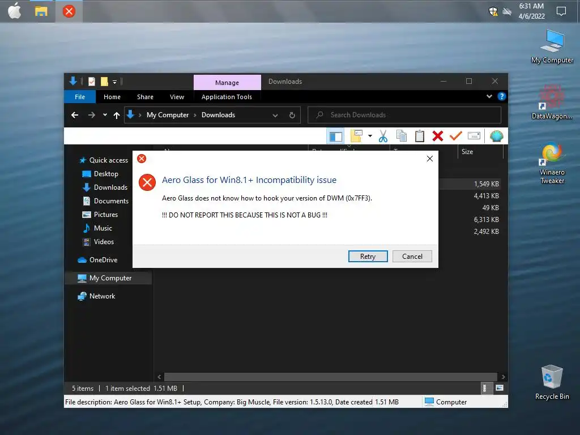Go forward using the forward arrow
580x435 pixels.
pyautogui.click(x=91, y=115)
